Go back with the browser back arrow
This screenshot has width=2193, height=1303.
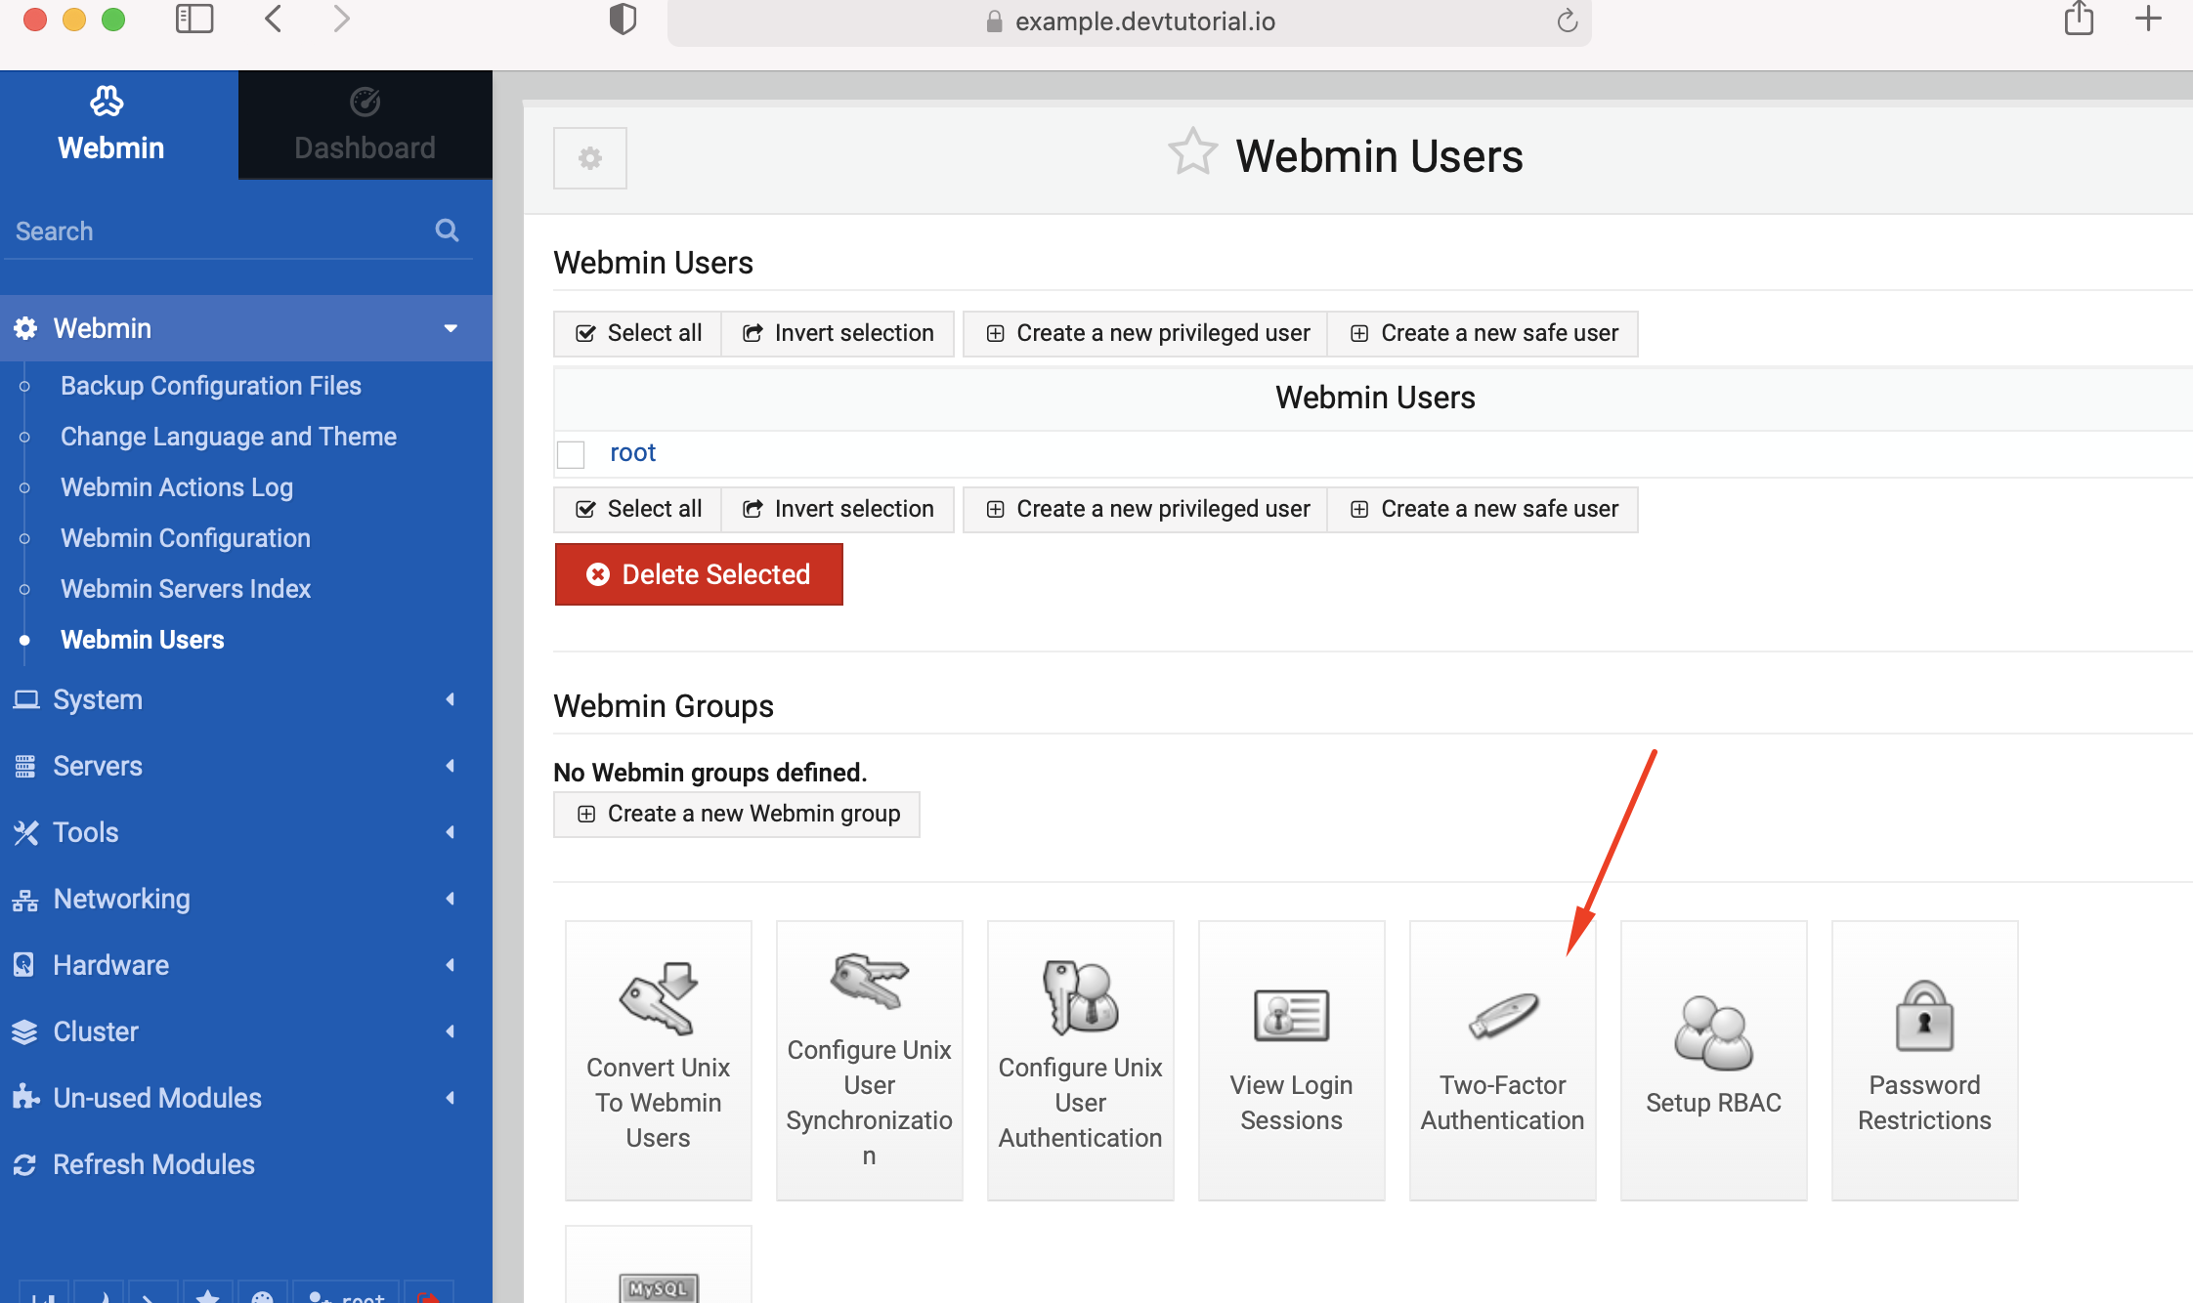pos(274,20)
